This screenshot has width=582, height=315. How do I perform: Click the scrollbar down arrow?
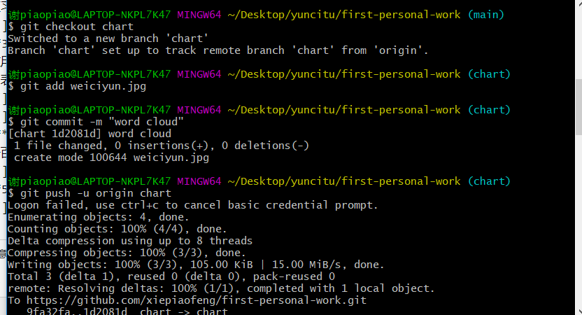579,311
